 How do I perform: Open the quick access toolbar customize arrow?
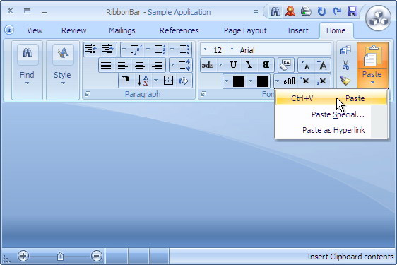click(x=256, y=12)
